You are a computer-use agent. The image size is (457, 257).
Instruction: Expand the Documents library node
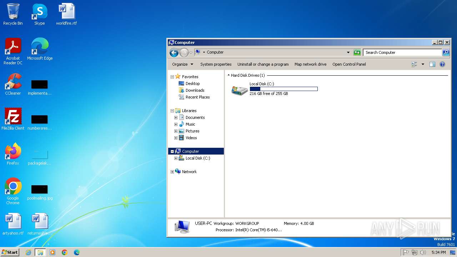coord(176,117)
